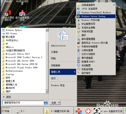Click the XPS Viewer icon
This screenshot has height=114, width=126.
tap(4, 34)
